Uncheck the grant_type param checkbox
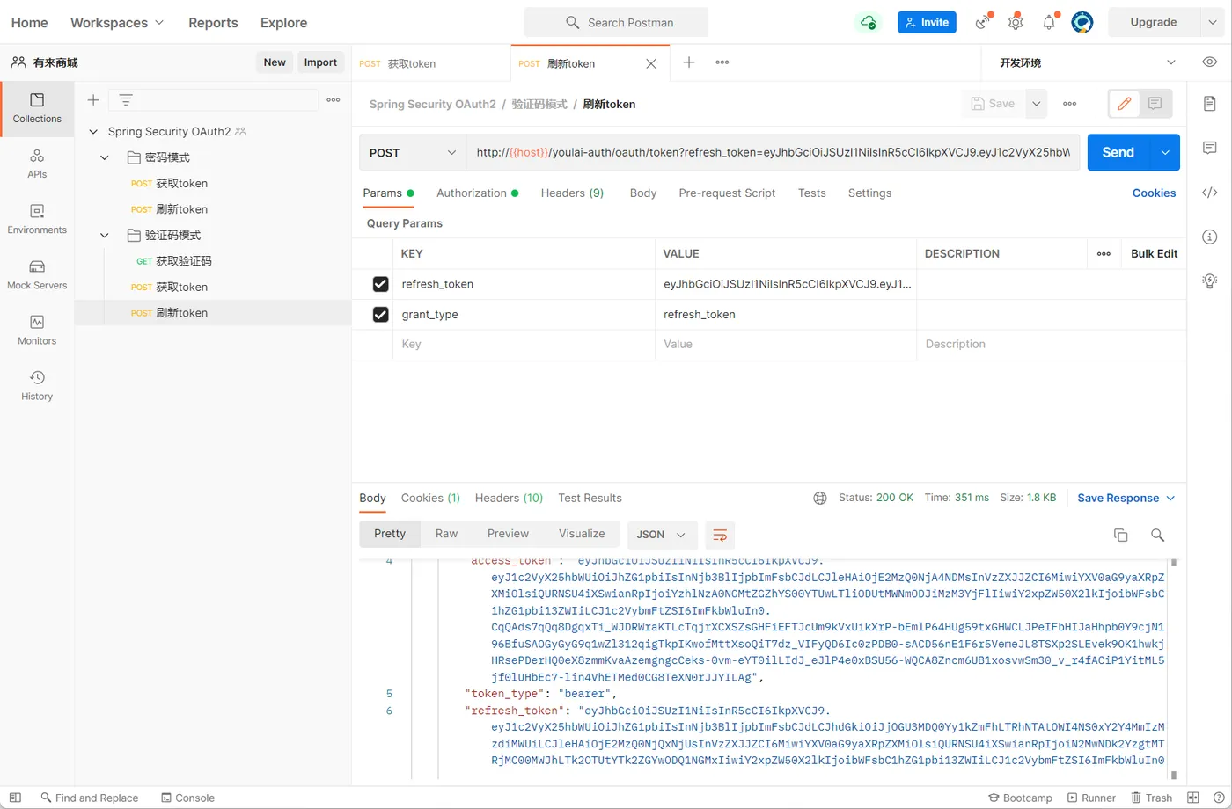Viewport: 1232px width, 809px height. (381, 314)
